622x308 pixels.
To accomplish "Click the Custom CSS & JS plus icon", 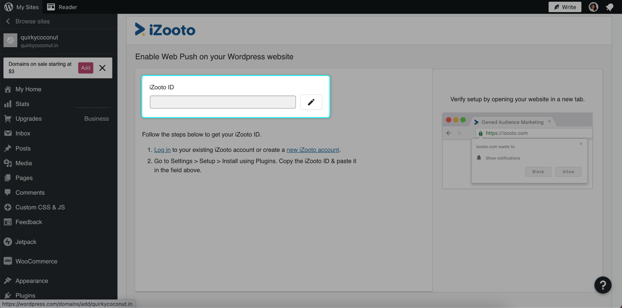I will pos(8,207).
